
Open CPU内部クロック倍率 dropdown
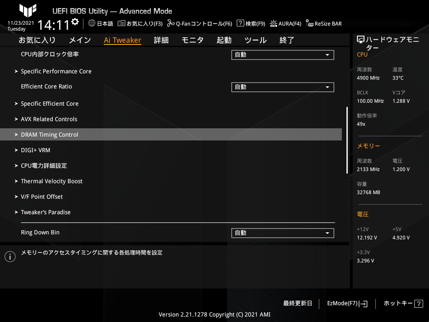click(283, 55)
